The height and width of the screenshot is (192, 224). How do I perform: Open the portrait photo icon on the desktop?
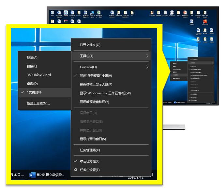(x=152, y=13)
